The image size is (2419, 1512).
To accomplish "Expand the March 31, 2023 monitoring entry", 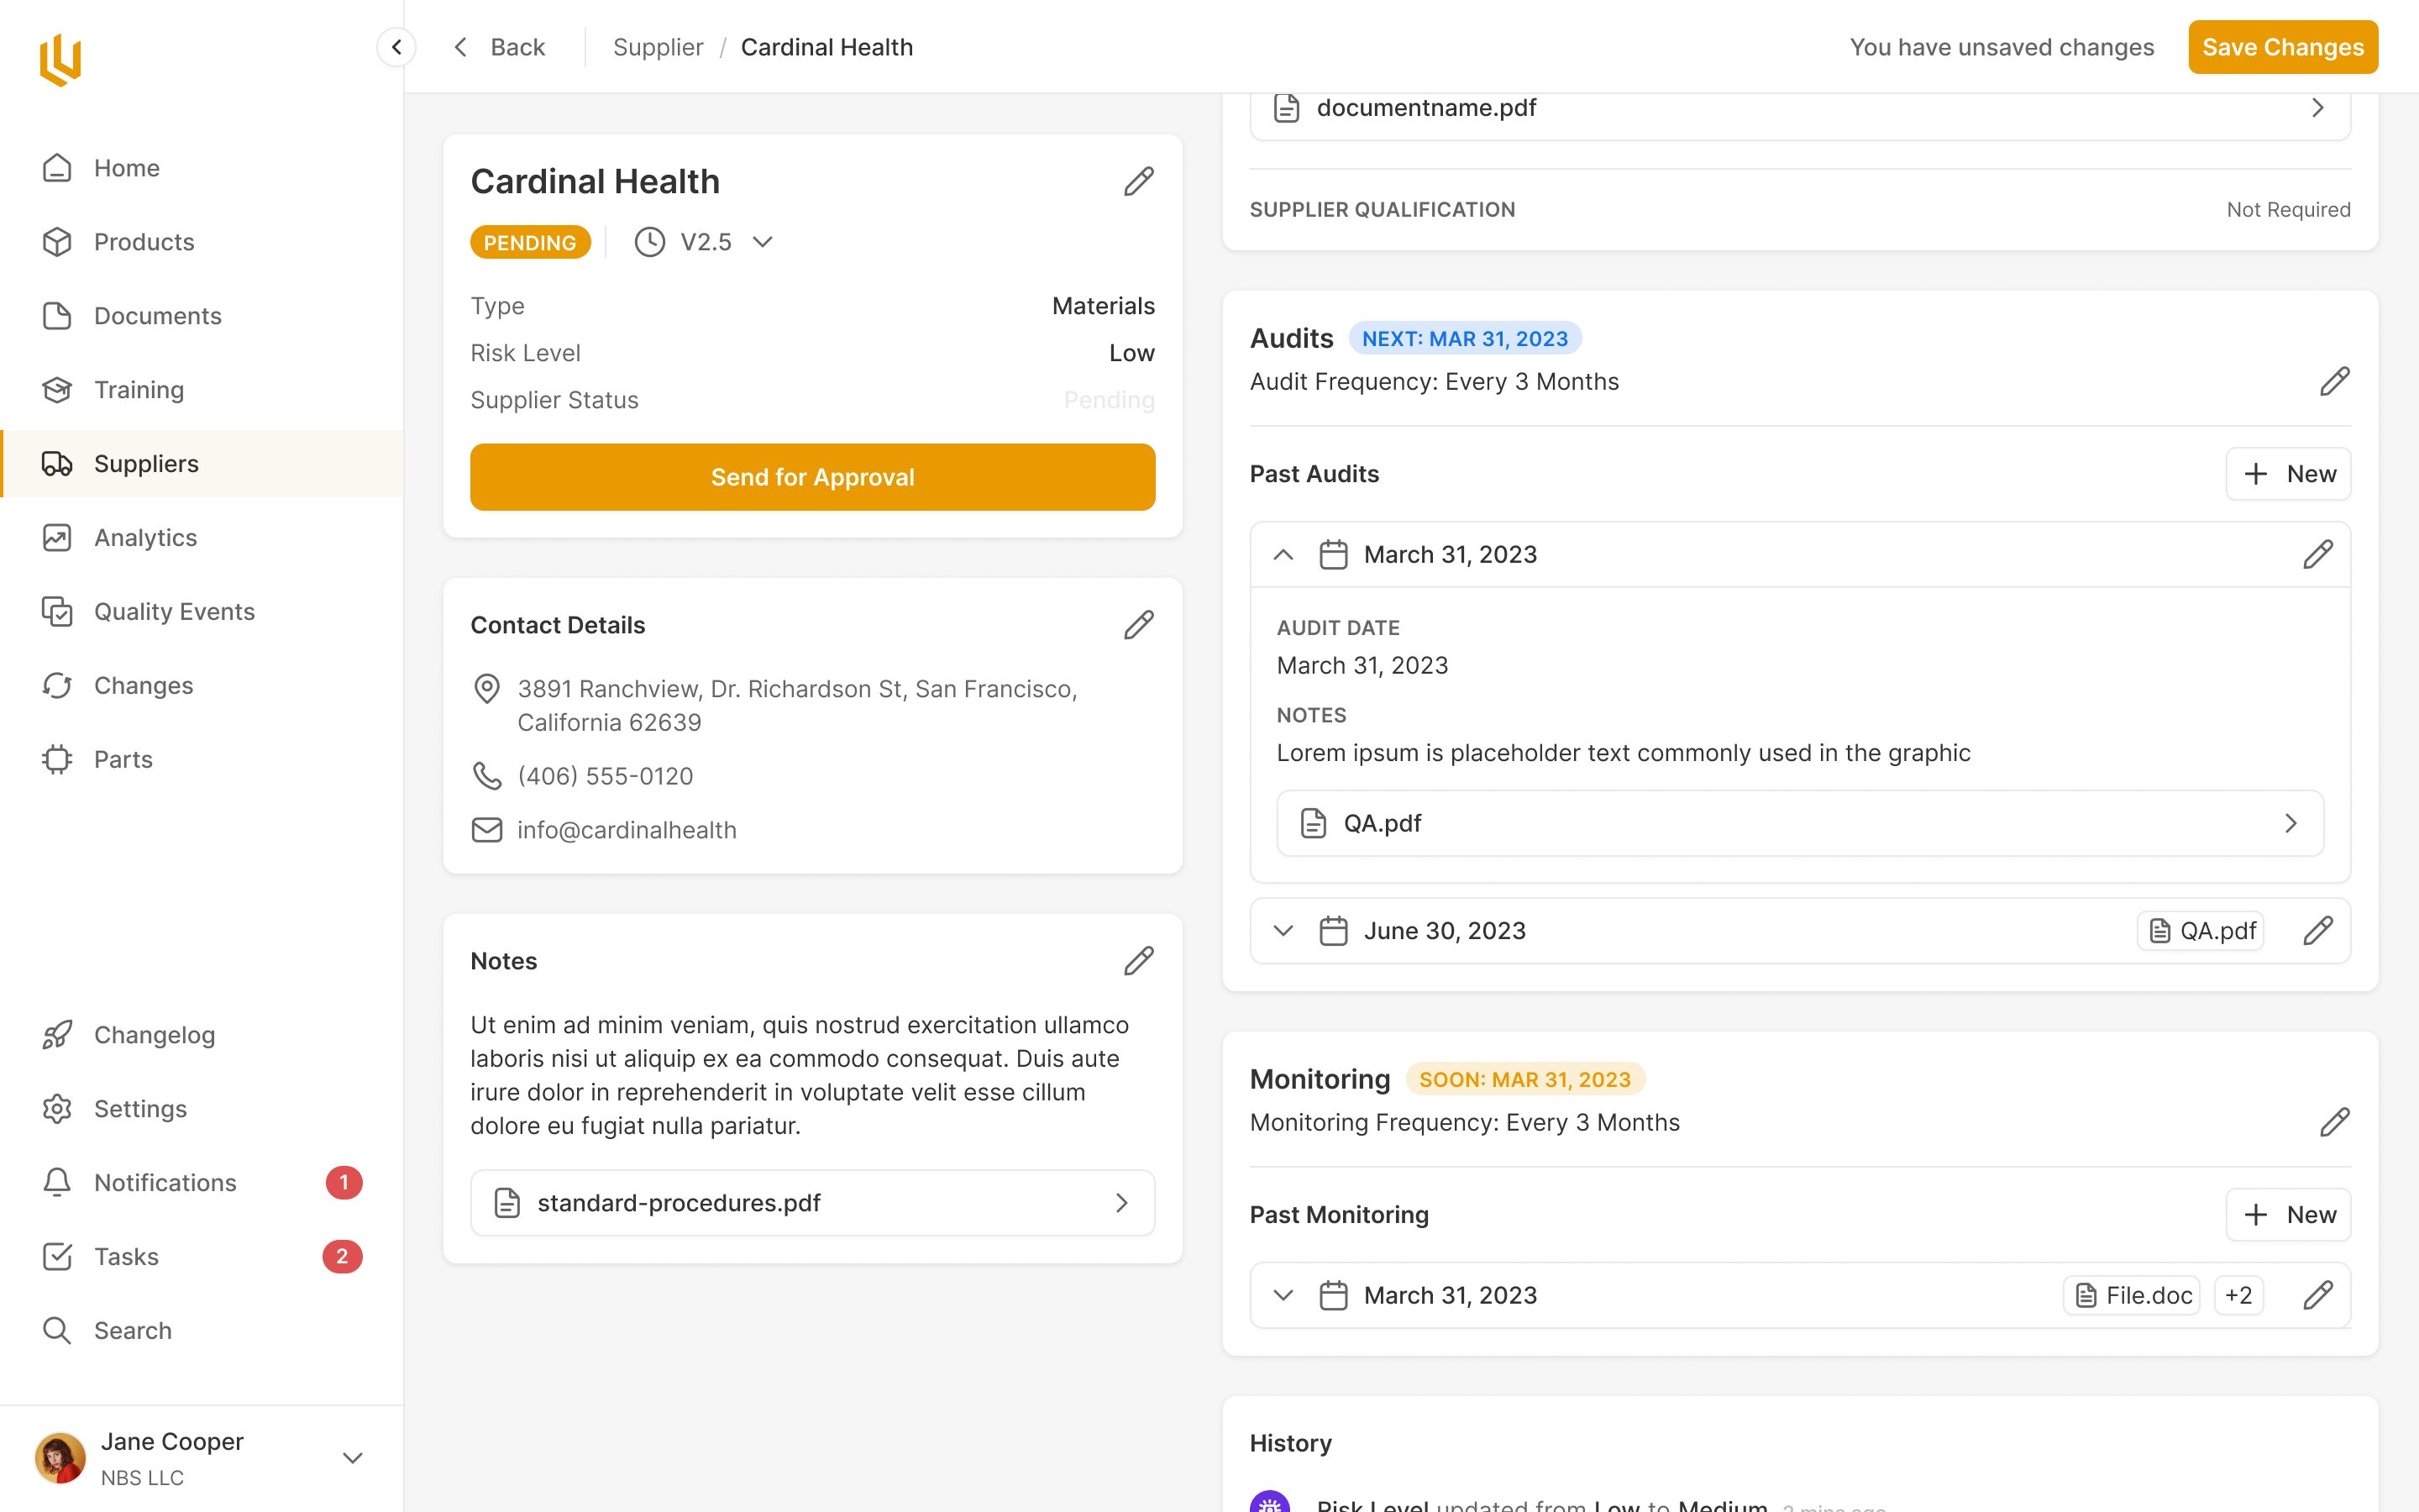I will click(x=1283, y=1295).
